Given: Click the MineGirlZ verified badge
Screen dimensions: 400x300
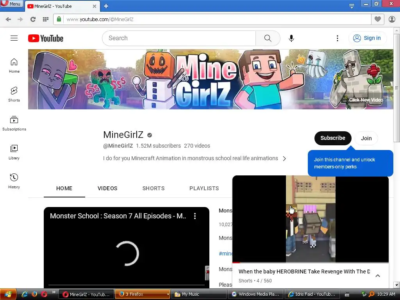Looking at the screenshot, I should click(150, 135).
